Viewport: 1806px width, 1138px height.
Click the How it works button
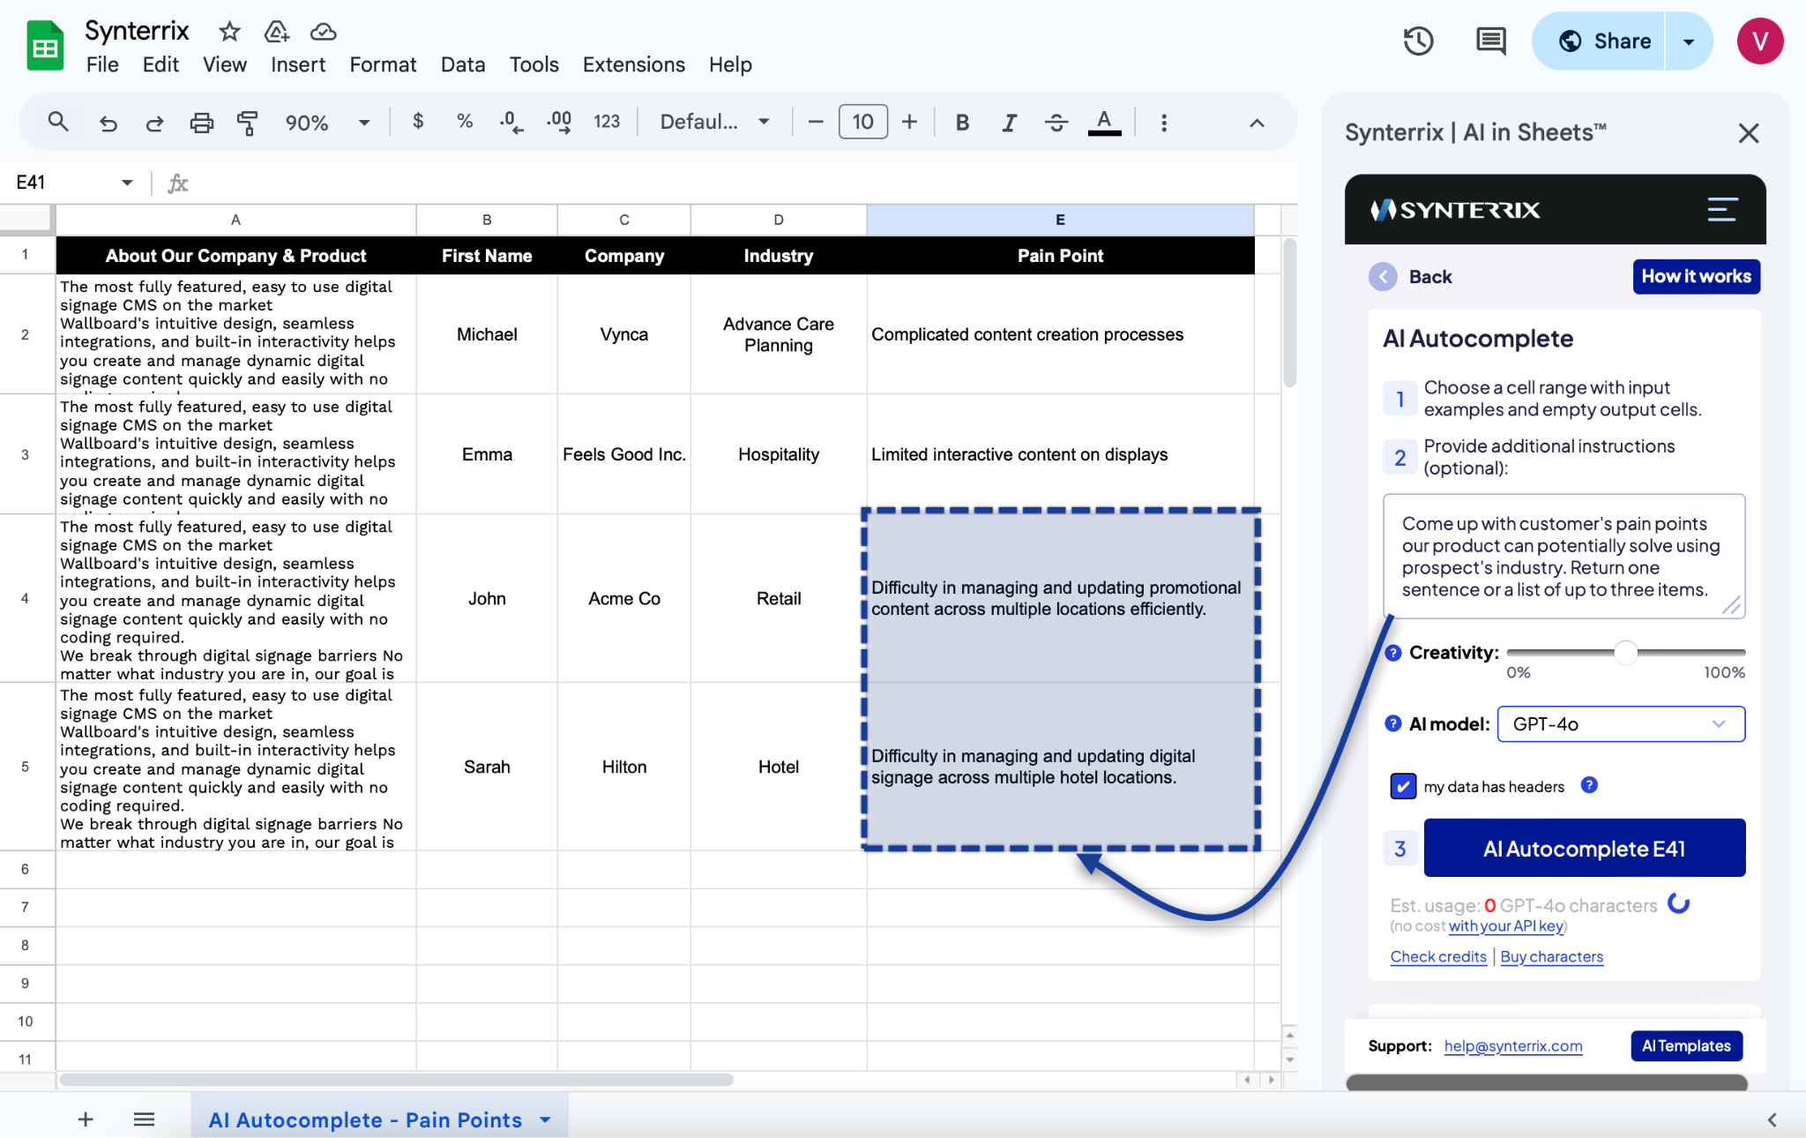tap(1696, 276)
